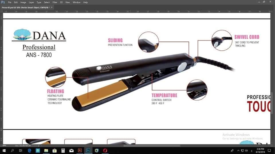This screenshot has height=154, width=275.
Task: Click the vertical scrollbar of the canvas
Action: coord(272,103)
